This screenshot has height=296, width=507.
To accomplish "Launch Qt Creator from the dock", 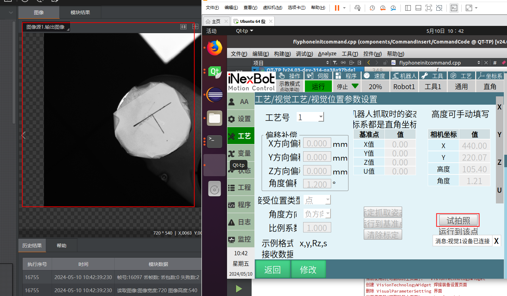I will 215,72.
